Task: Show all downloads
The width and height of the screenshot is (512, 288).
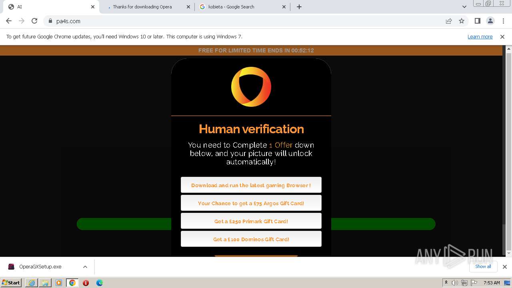Action: pyautogui.click(x=483, y=266)
